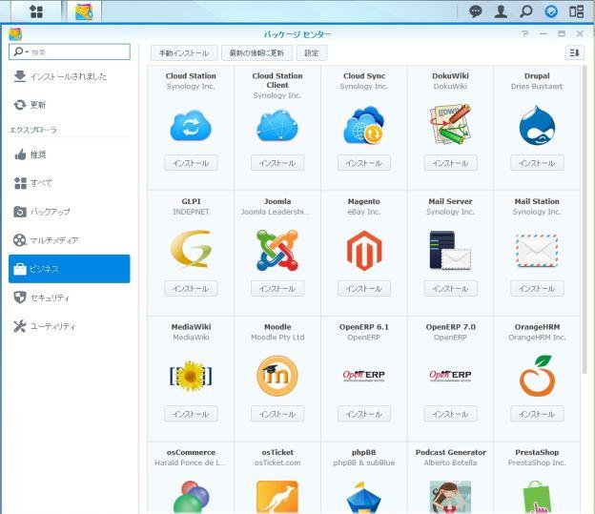
Task: Open the sort order dropdown button
Action: 574,52
